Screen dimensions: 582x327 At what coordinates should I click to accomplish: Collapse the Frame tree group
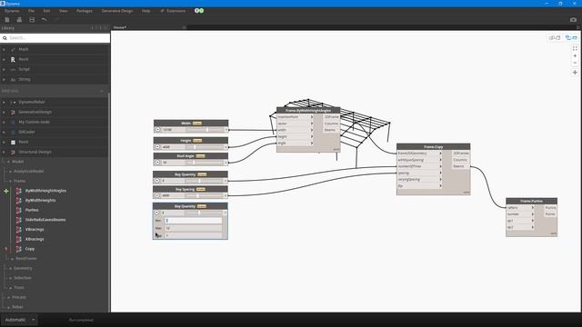click(x=10, y=181)
